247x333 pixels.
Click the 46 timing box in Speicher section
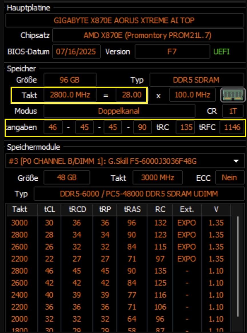coord(53,127)
